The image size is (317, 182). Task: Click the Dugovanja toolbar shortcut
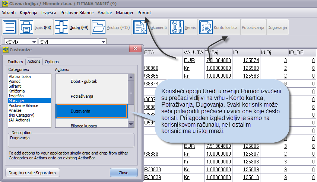[x=277, y=27]
